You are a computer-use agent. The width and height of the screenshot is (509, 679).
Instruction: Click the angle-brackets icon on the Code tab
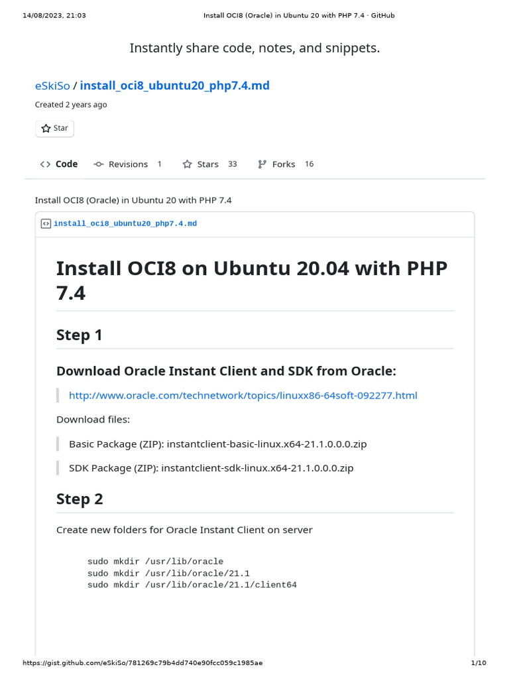click(x=45, y=164)
